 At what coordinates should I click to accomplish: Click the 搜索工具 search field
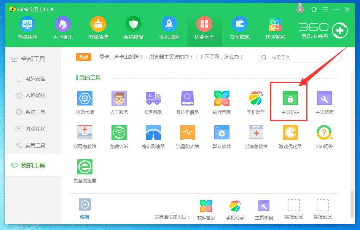[x=301, y=57]
